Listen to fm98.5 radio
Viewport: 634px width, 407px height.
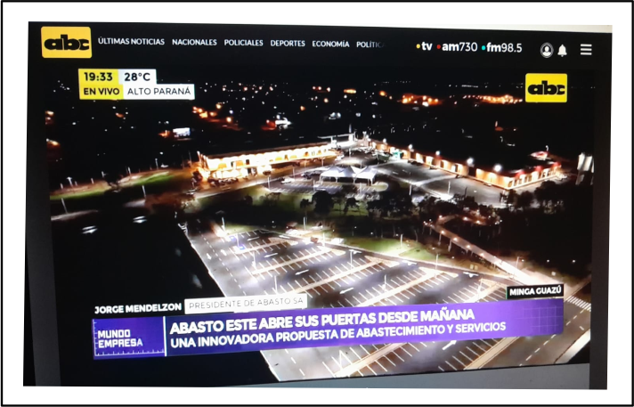502,48
